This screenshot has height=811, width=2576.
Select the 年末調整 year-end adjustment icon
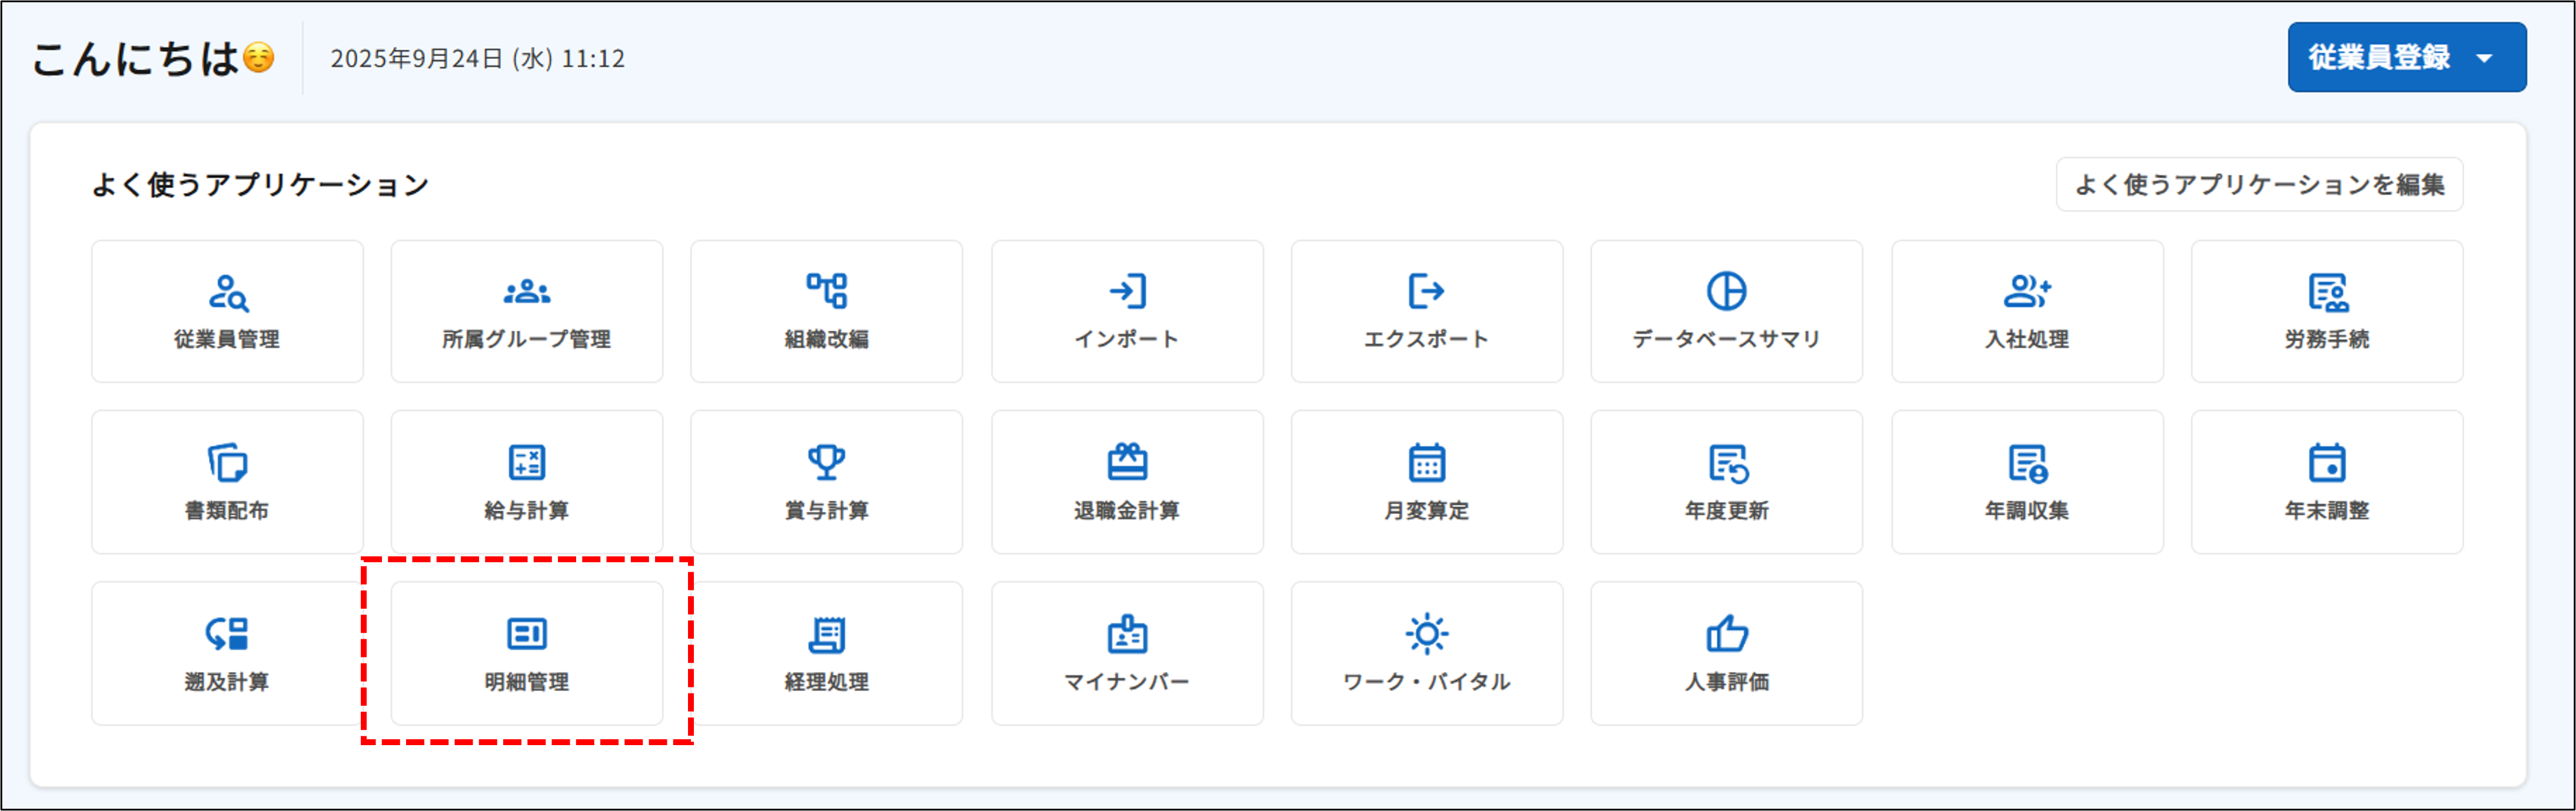[x=2326, y=482]
